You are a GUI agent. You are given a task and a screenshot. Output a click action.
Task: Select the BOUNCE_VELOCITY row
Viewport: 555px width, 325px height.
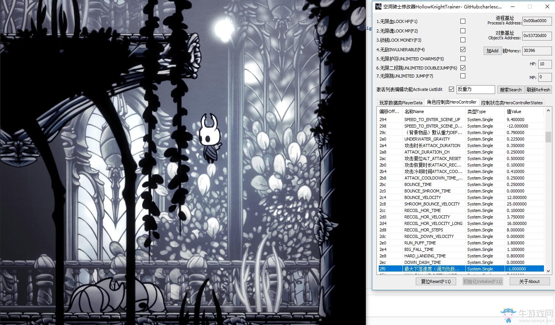pyautogui.click(x=461, y=197)
